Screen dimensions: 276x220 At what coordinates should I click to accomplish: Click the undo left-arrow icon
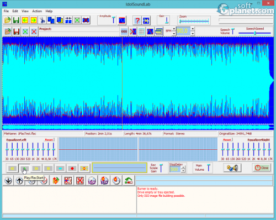point(25,20)
